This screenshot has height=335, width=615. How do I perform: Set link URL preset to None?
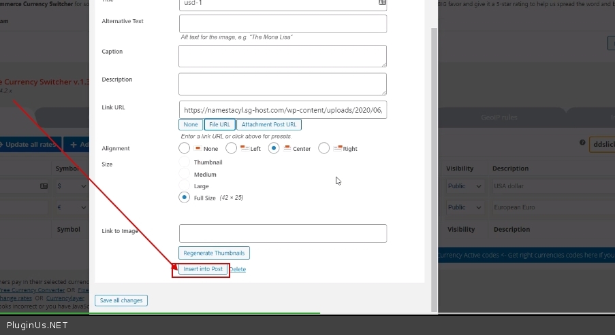tap(191, 124)
